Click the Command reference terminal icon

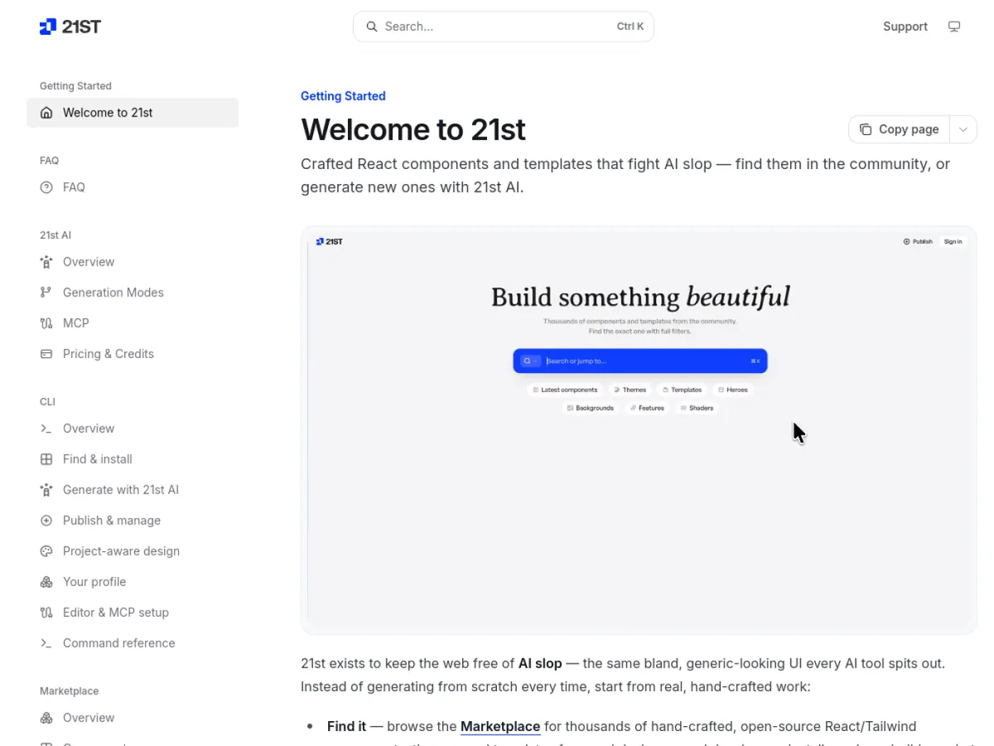(x=46, y=643)
